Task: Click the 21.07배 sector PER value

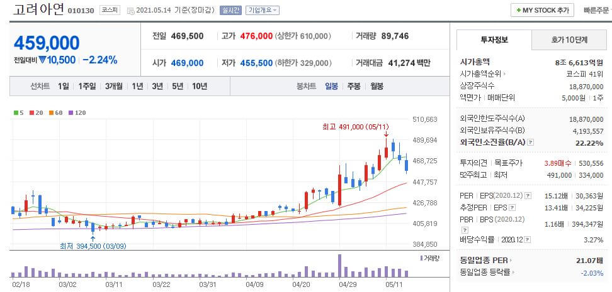Action: coord(591,260)
